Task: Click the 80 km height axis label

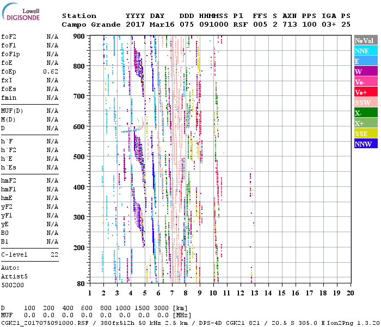Action: (81, 283)
